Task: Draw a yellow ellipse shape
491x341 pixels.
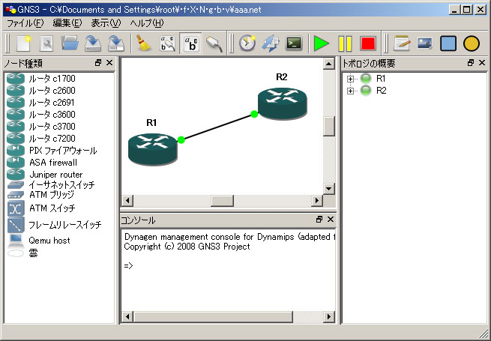Action: pos(472,43)
